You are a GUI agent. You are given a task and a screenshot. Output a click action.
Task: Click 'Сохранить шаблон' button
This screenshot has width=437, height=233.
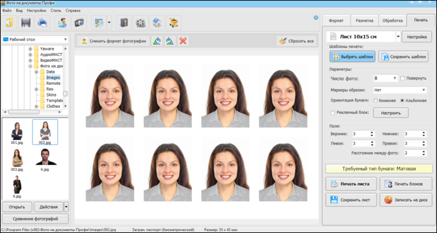click(x=403, y=57)
